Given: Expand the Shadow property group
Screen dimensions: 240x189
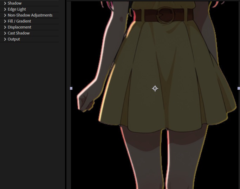Looking at the screenshot, I should pos(5,3).
